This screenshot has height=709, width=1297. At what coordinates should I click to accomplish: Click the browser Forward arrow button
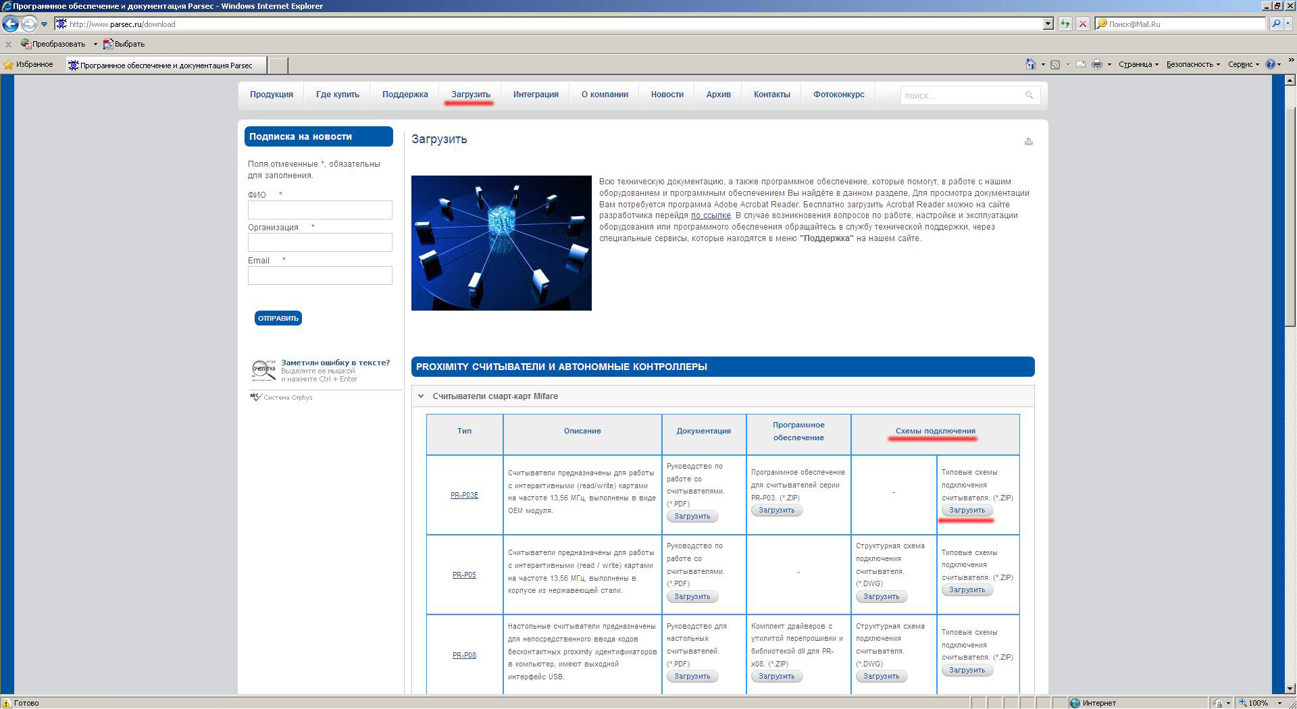coord(28,24)
